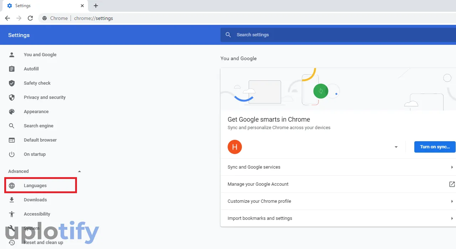Click the Languages globe icon
This screenshot has height=249, width=456.
tap(12, 186)
